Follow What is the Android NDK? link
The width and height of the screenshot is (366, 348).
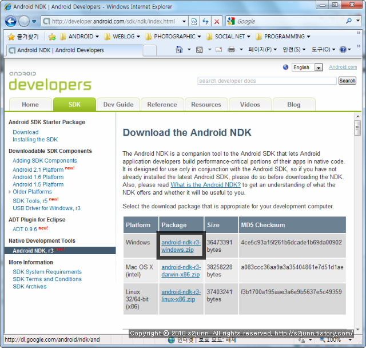(x=205, y=185)
